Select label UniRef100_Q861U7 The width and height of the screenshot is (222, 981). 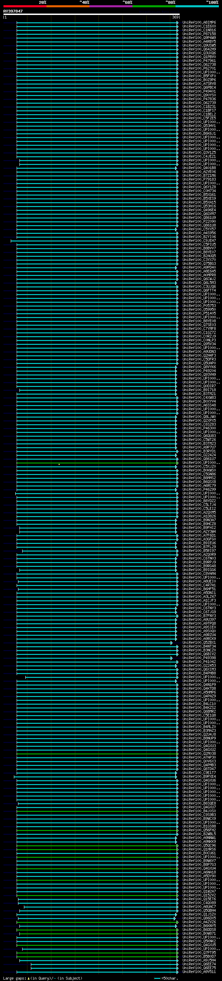199,459
